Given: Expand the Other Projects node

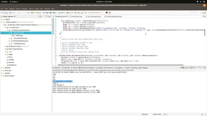Looking at the screenshot, I should (x=2, y=76).
